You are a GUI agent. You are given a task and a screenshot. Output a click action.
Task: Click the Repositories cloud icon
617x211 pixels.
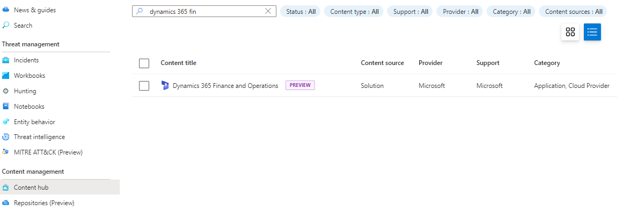(x=5, y=203)
